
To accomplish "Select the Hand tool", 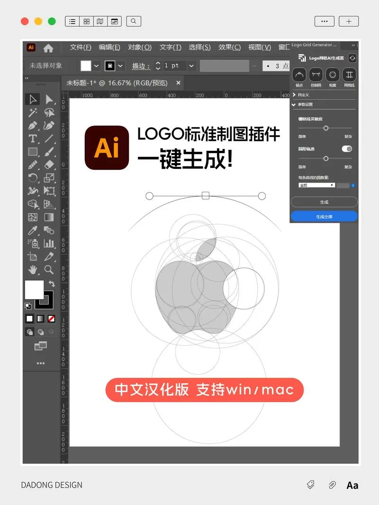I will (33, 269).
